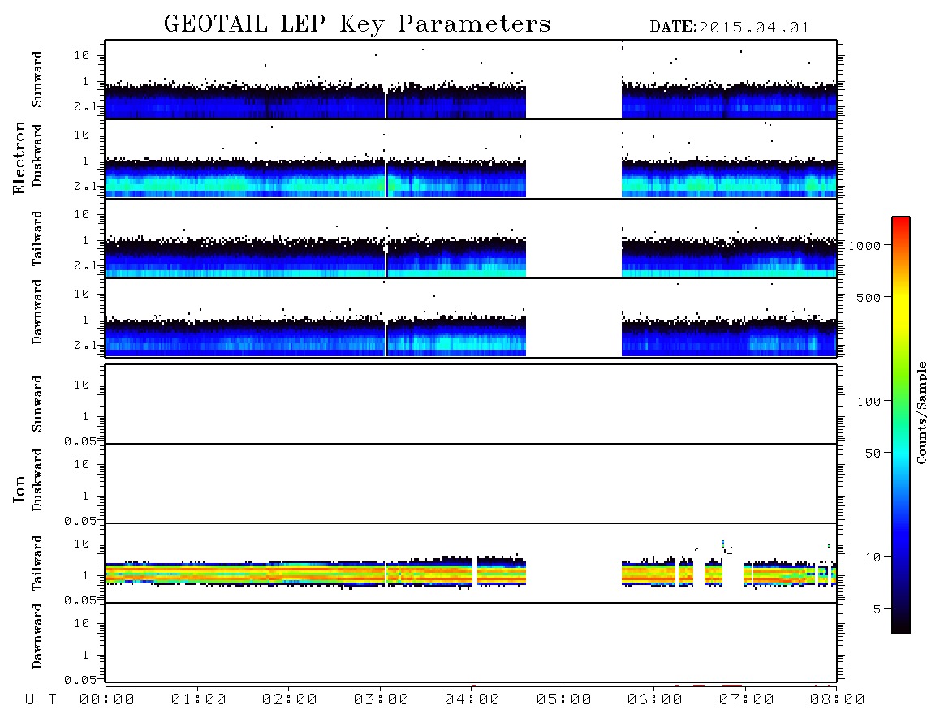The width and height of the screenshot is (927, 714).
Task: Click the 0.1 tick of Electron Sunward axis
Action: point(86,107)
